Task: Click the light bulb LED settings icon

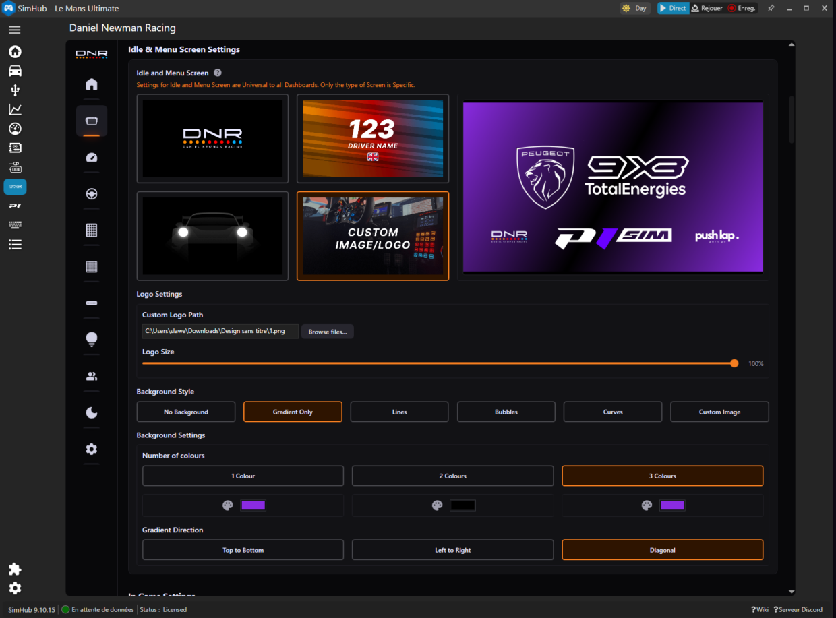Action: (x=91, y=340)
